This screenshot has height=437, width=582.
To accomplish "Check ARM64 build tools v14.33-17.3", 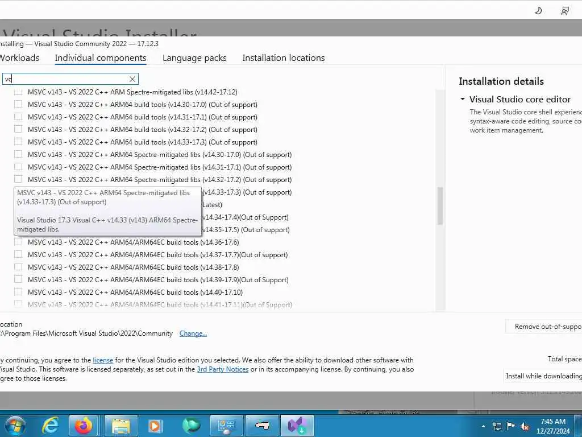I will coord(18,142).
